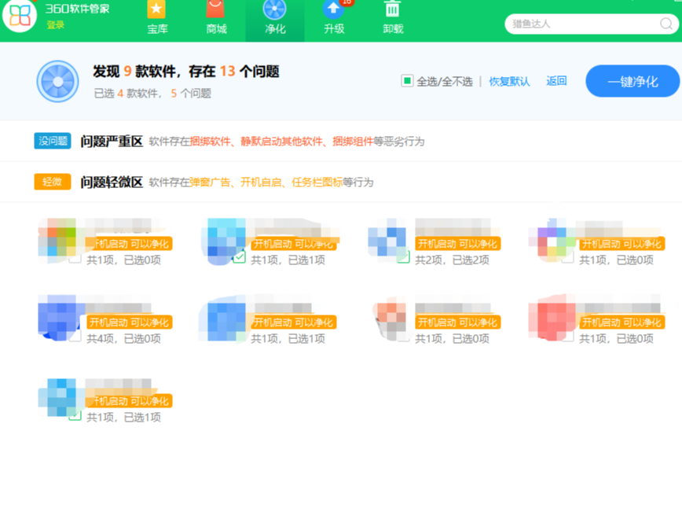Click the red pixelated software icon
This screenshot has width=682, height=512.
pyautogui.click(x=550, y=318)
